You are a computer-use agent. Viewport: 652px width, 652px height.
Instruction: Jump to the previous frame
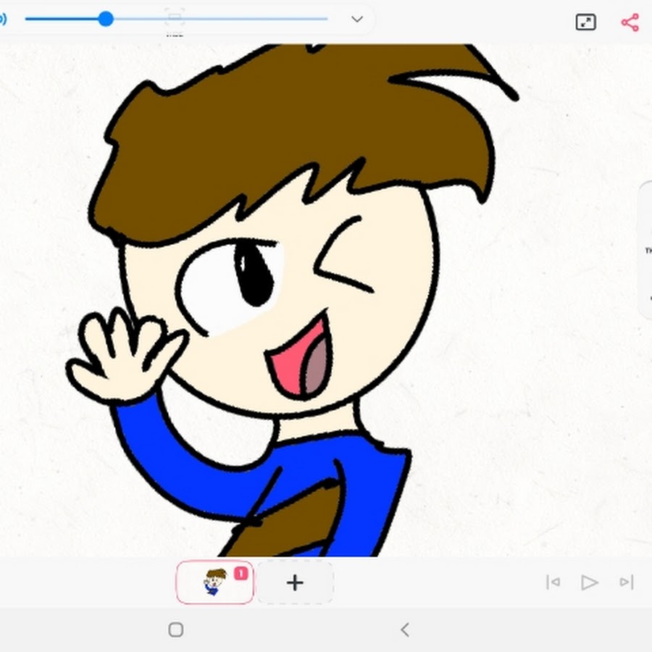553,582
